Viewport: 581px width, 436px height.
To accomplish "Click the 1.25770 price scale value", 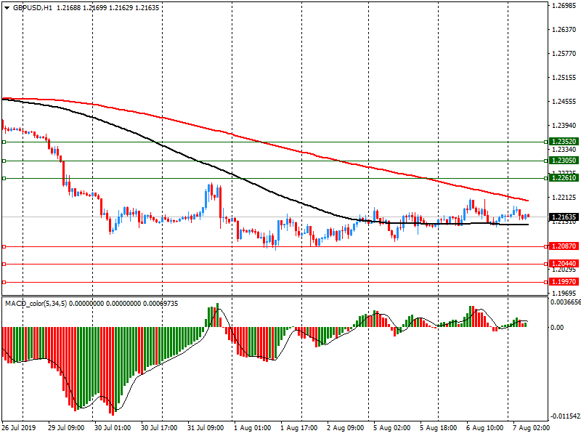I will click(x=564, y=54).
